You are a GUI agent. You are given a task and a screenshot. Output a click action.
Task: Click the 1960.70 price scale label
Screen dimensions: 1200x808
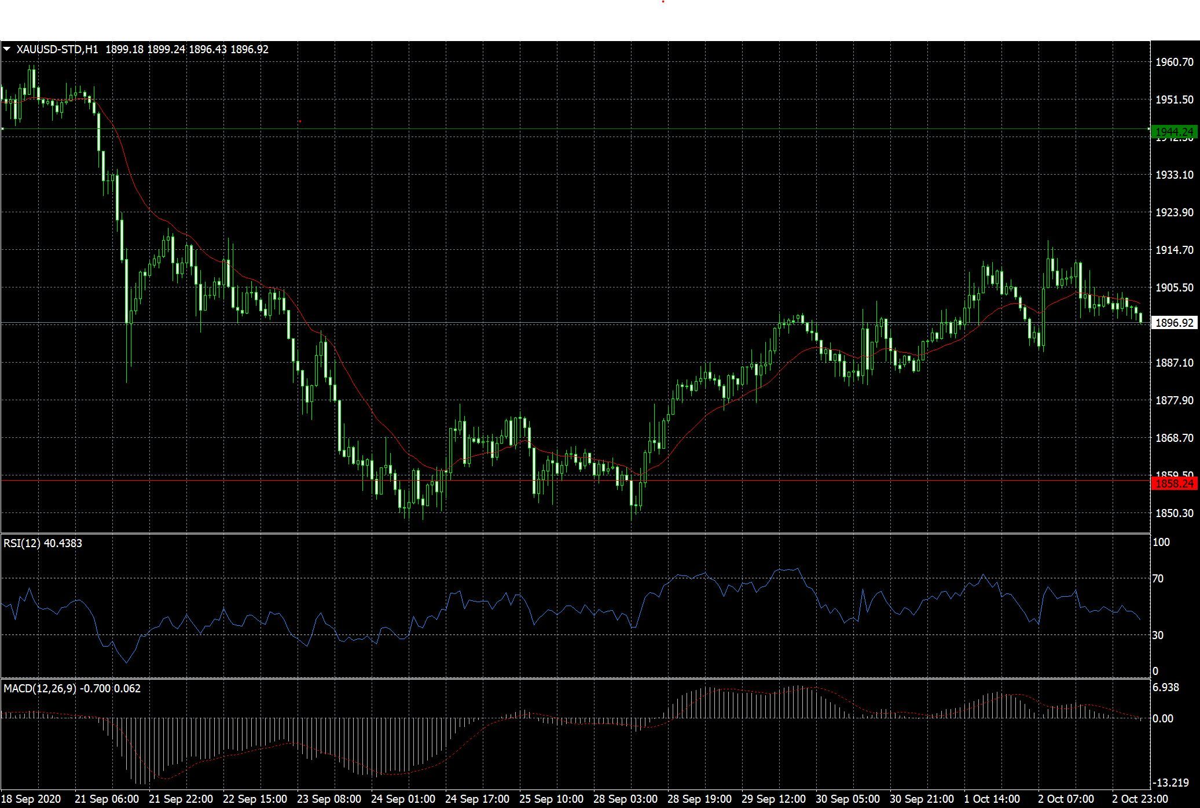coord(1174,62)
